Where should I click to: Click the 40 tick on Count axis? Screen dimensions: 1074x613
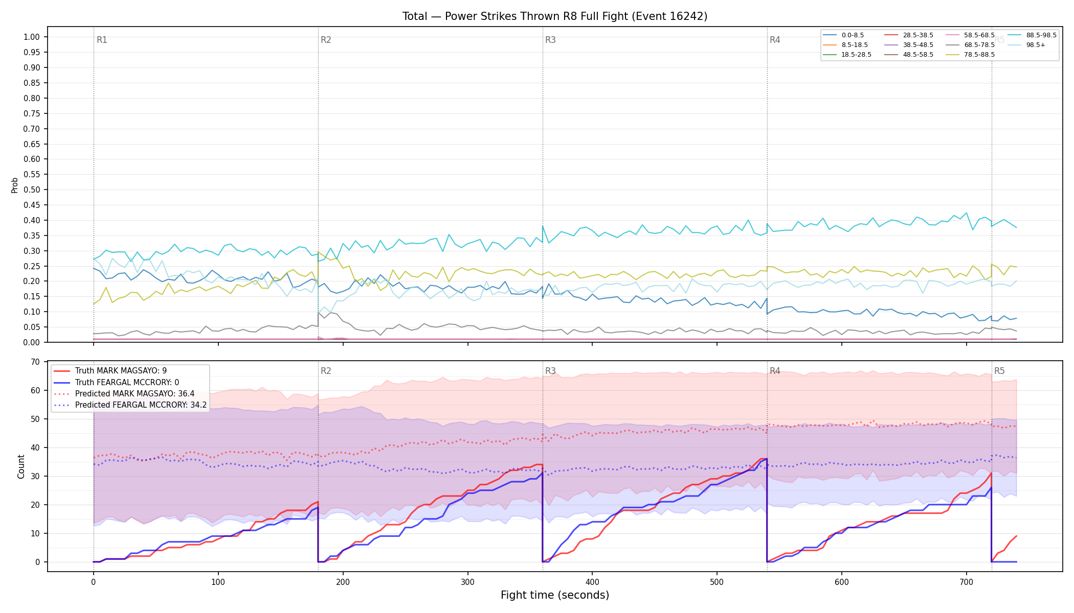pos(35,447)
